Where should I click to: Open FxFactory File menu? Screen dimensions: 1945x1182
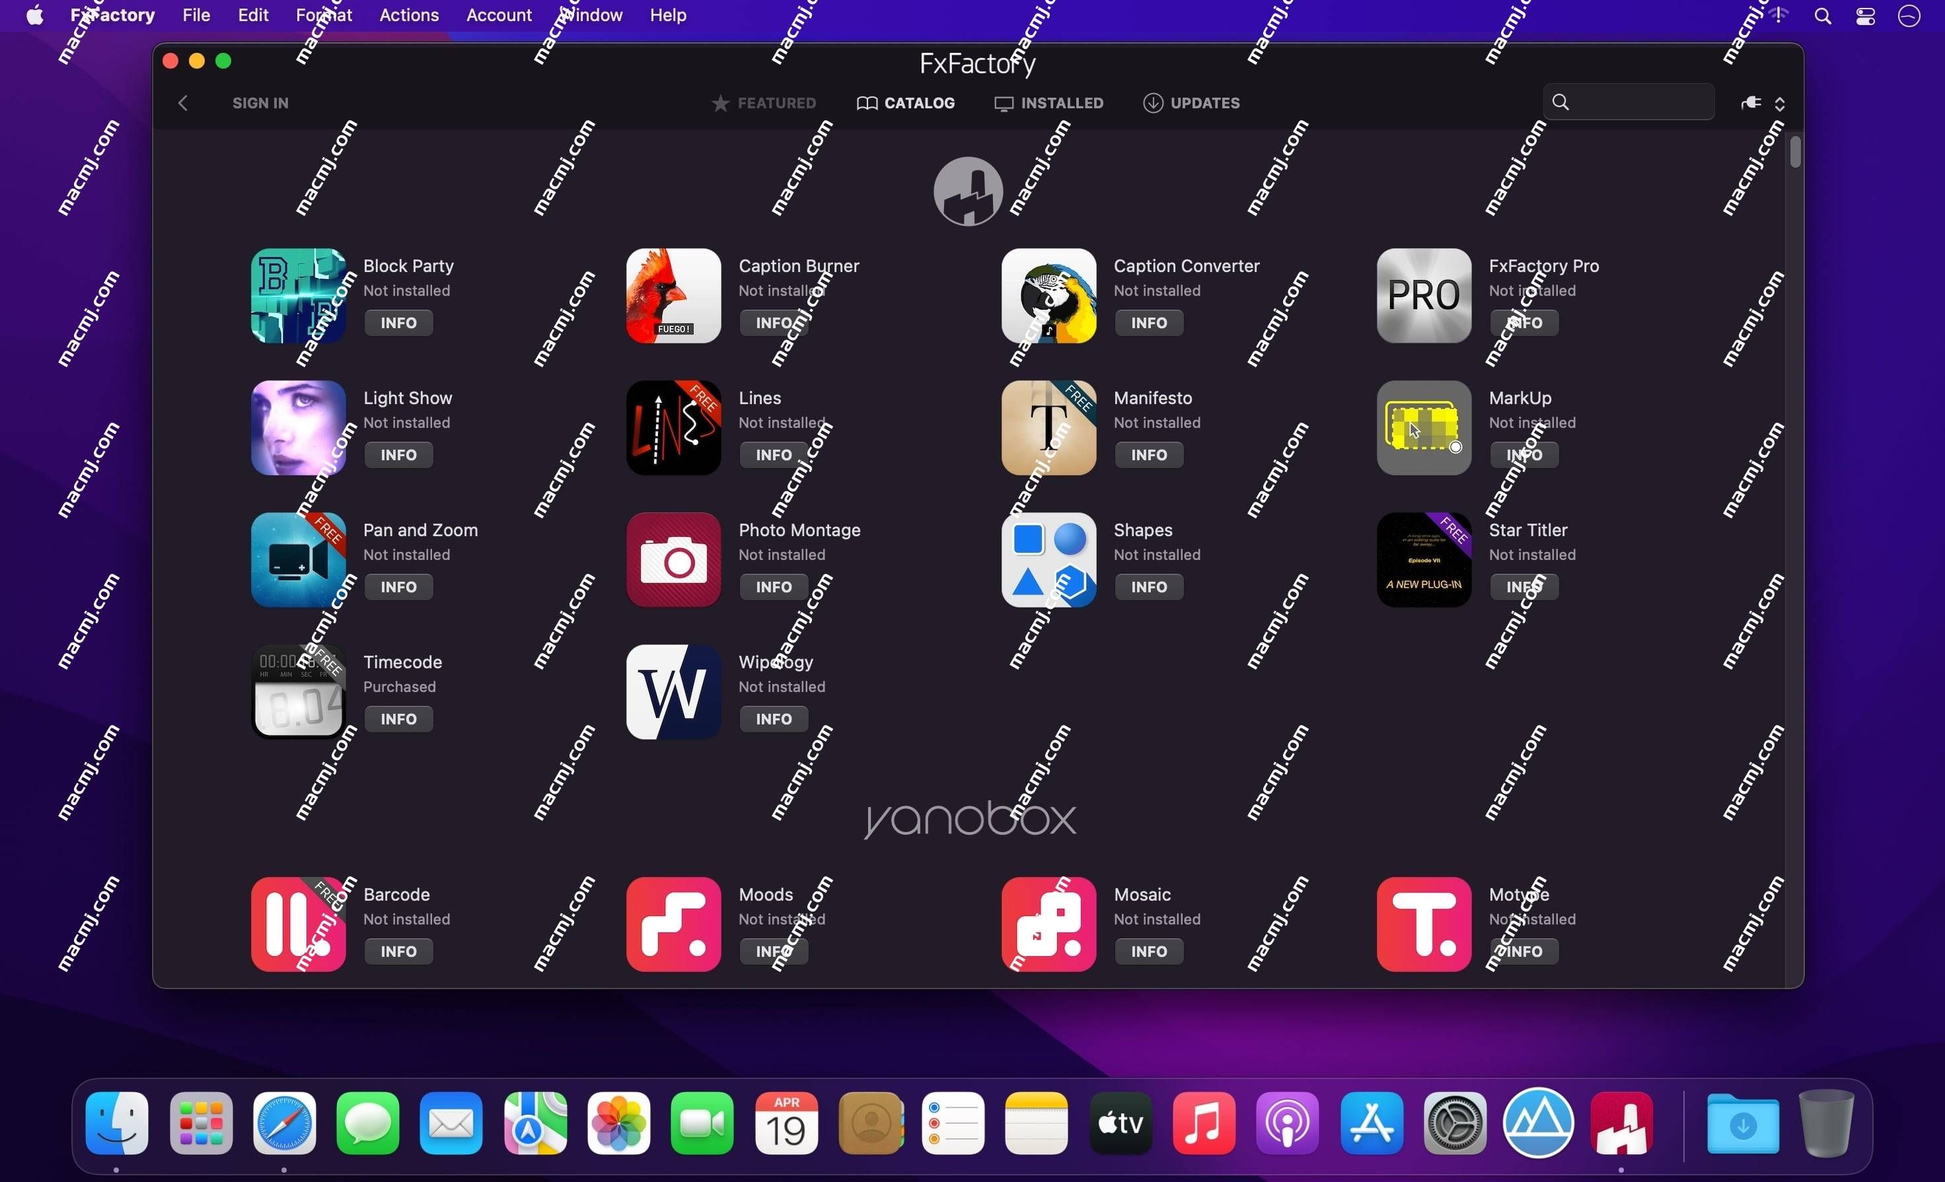point(194,15)
